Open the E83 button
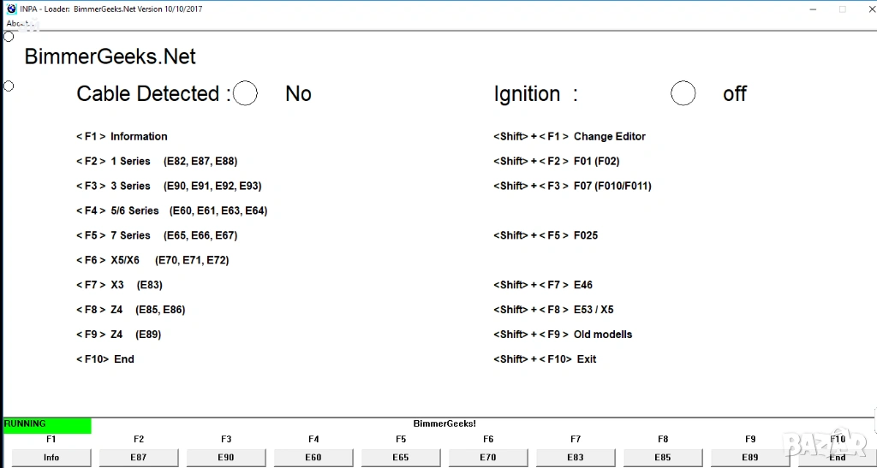The height and width of the screenshot is (468, 877). point(576,458)
